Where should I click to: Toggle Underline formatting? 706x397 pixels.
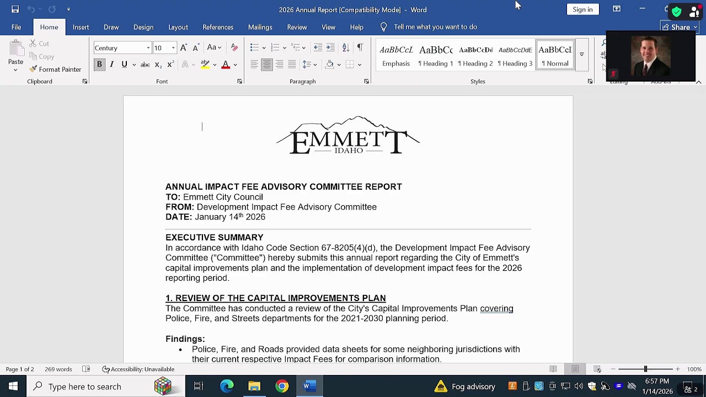[x=124, y=65]
